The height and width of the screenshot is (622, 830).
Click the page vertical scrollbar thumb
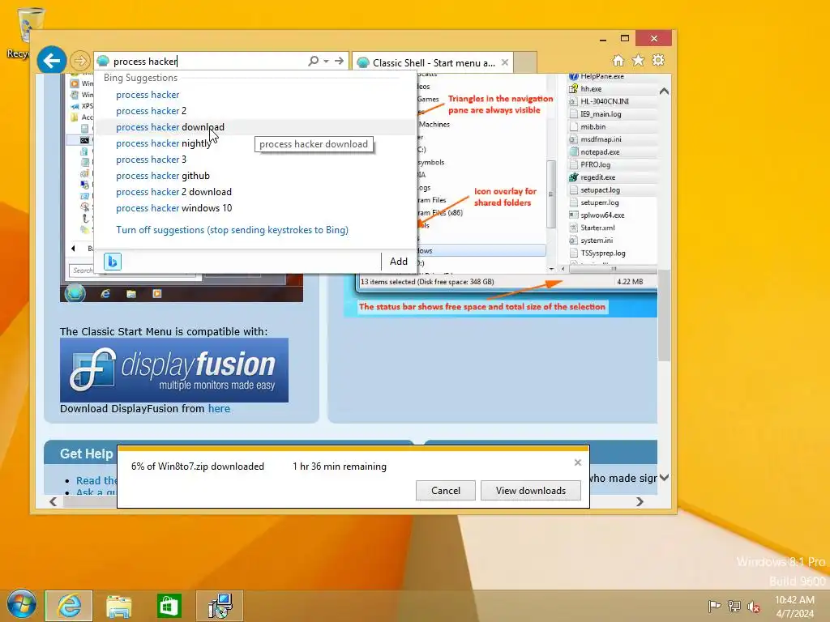(664, 315)
